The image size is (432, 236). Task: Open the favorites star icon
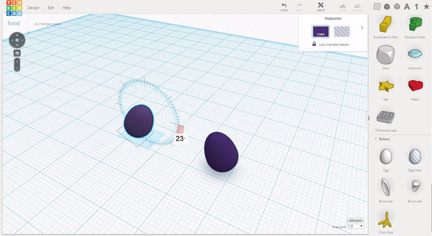pyautogui.click(x=426, y=6)
